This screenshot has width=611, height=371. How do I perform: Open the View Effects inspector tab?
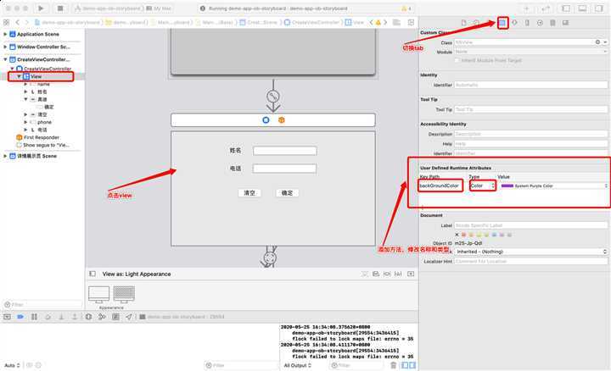(x=565, y=23)
